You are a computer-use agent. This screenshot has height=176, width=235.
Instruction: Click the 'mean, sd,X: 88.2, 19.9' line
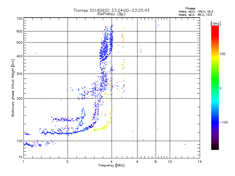tap(195, 15)
